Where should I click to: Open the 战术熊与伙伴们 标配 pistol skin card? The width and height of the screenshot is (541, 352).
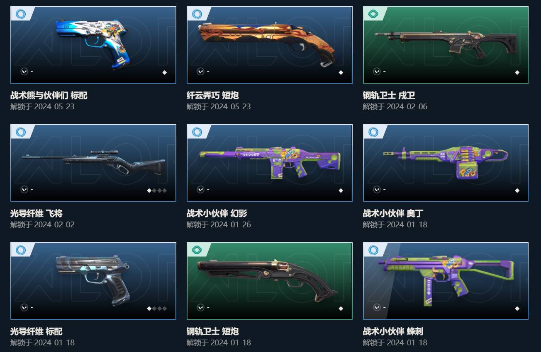tap(93, 45)
